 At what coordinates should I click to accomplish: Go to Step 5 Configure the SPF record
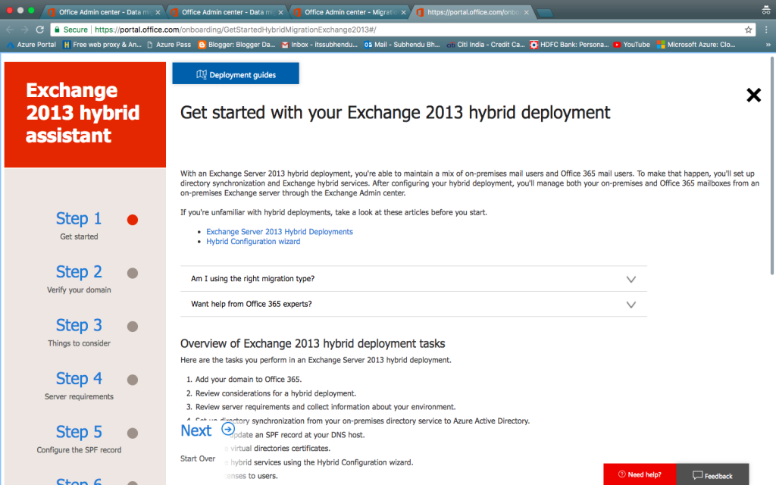tap(79, 439)
